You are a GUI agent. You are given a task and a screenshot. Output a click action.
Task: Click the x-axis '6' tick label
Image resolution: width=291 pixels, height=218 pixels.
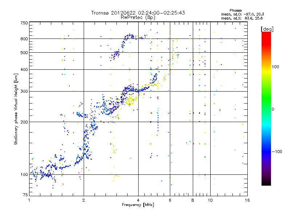tap(170, 200)
